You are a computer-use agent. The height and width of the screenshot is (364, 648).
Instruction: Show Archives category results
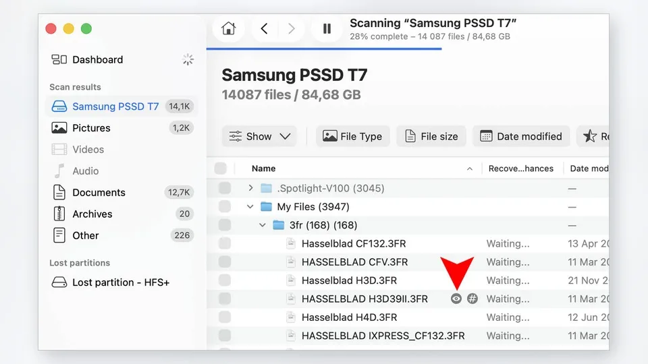(x=121, y=214)
